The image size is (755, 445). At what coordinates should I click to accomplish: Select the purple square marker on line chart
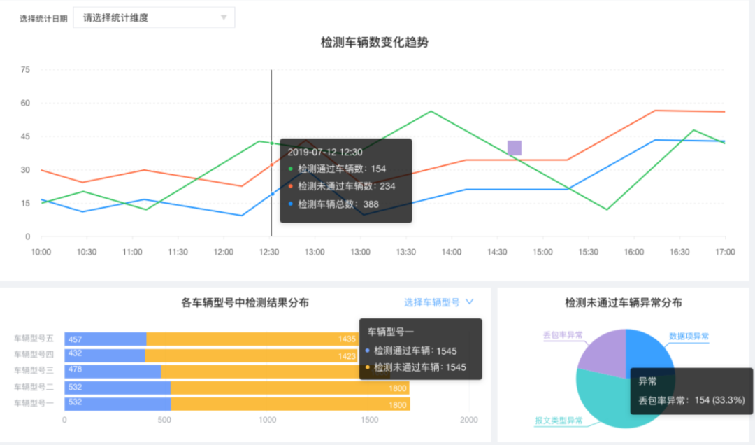coord(515,148)
